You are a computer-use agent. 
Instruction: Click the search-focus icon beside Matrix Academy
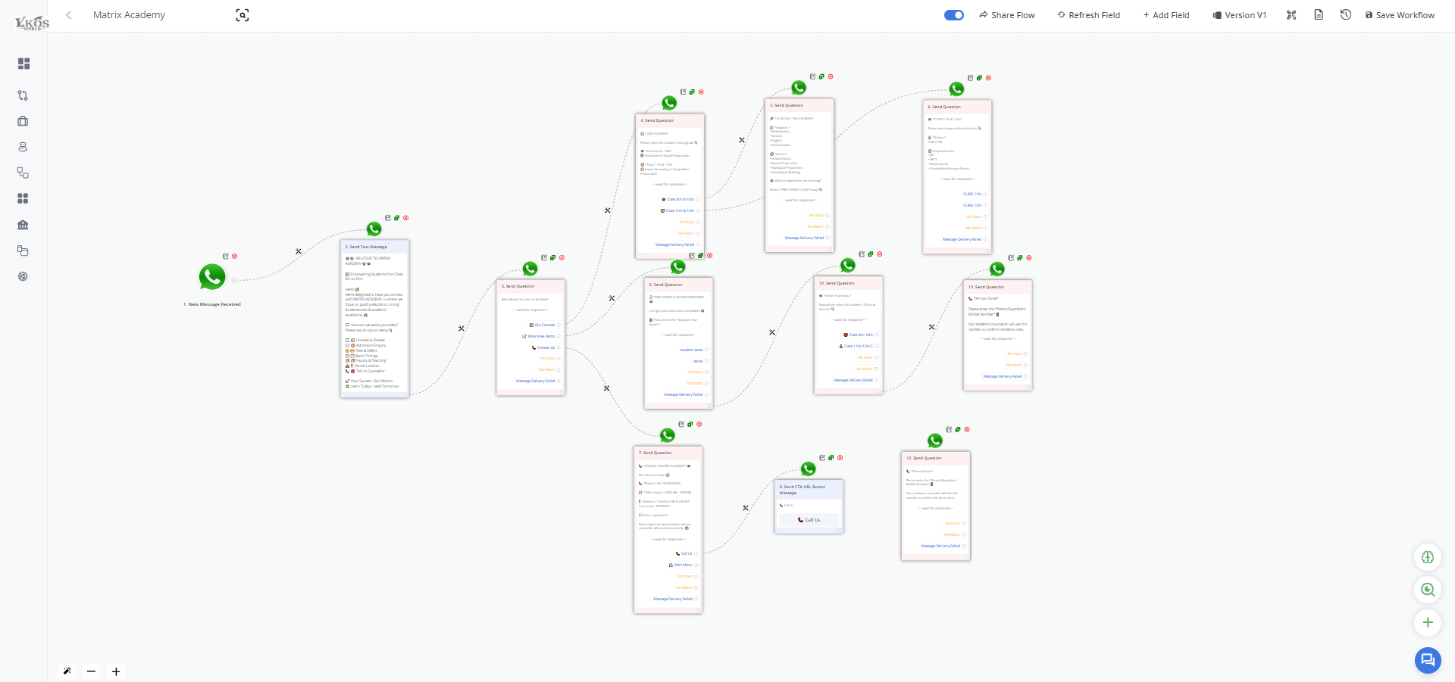242,15
